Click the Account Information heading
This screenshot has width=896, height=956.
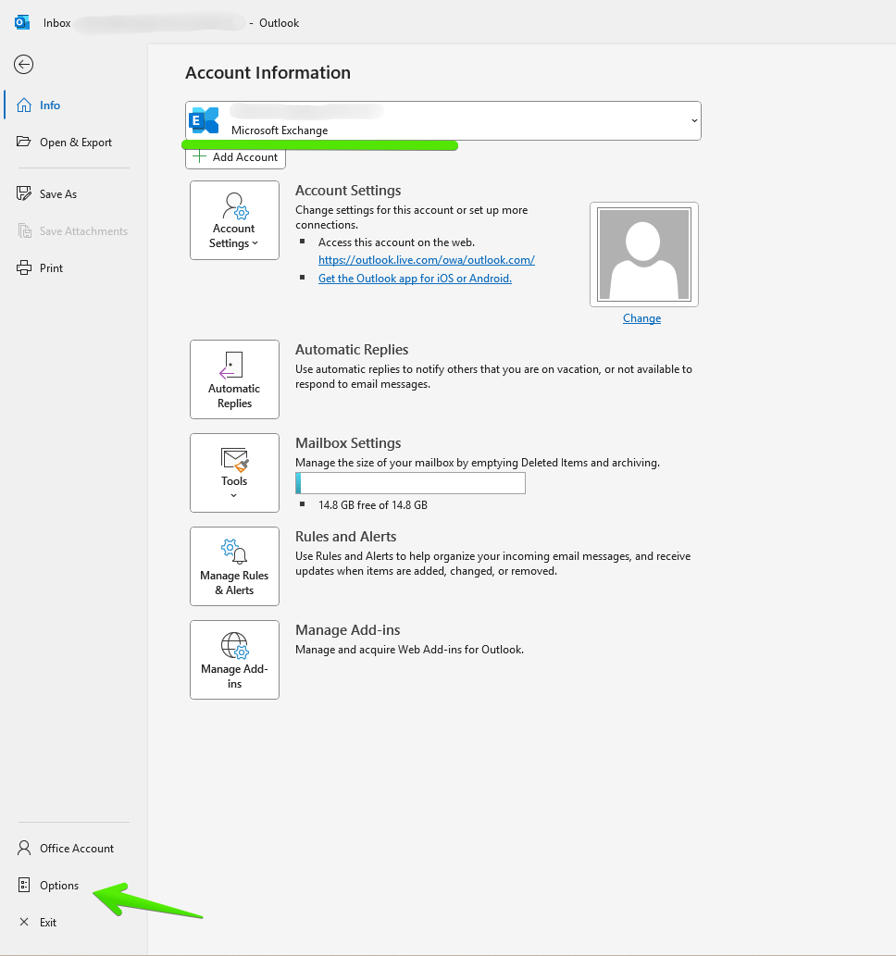tap(268, 72)
